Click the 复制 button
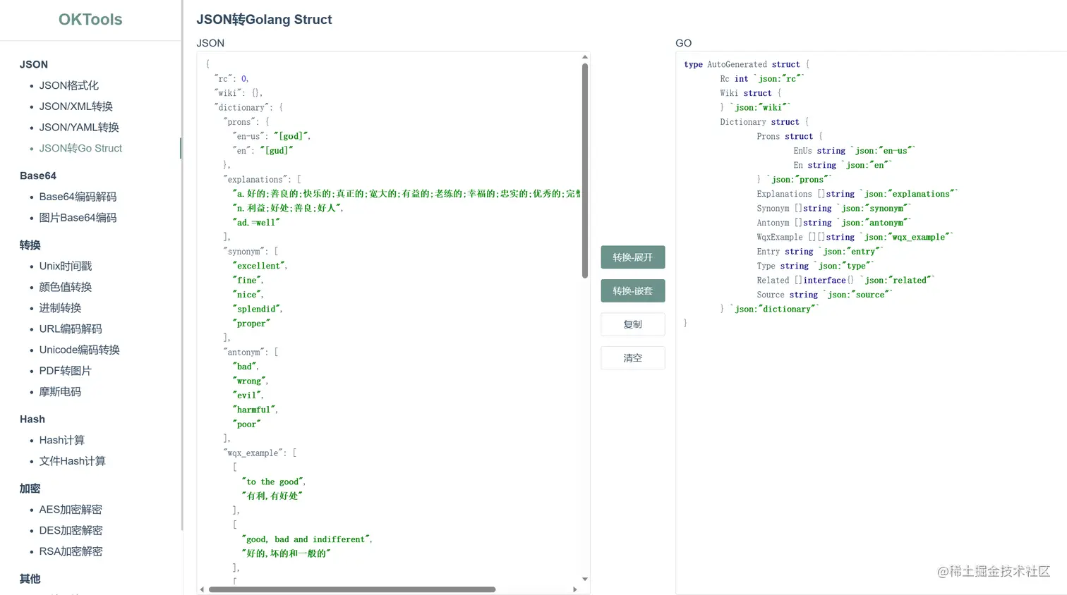 coord(633,324)
